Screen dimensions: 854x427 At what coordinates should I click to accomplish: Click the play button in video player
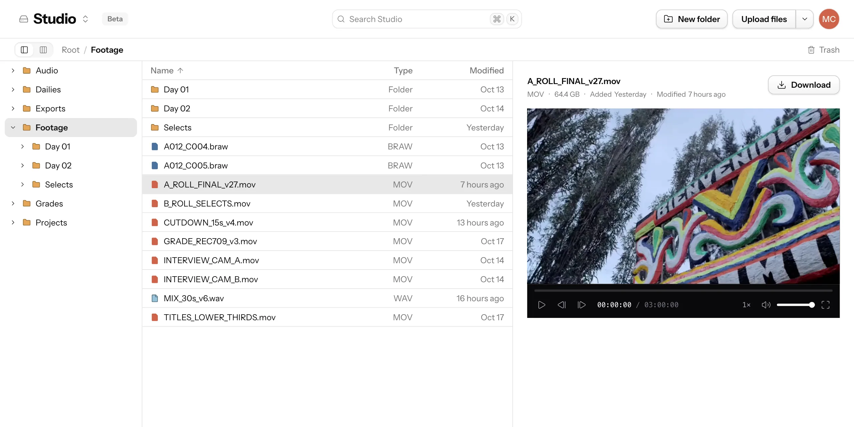541,305
